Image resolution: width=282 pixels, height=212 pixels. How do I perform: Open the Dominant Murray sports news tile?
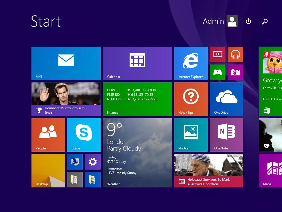(x=66, y=99)
